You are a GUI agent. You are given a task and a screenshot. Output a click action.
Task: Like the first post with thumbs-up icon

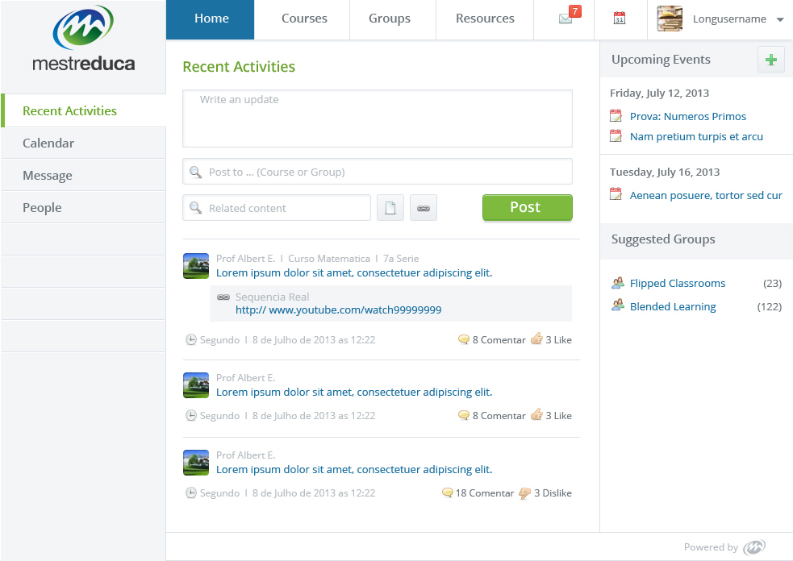coord(536,339)
